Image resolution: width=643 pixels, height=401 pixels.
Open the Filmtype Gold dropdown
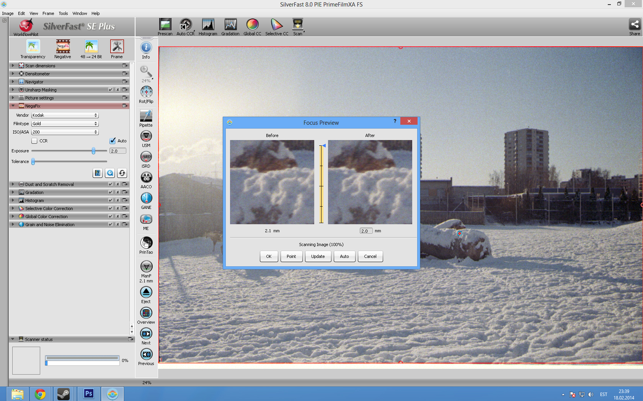click(65, 124)
